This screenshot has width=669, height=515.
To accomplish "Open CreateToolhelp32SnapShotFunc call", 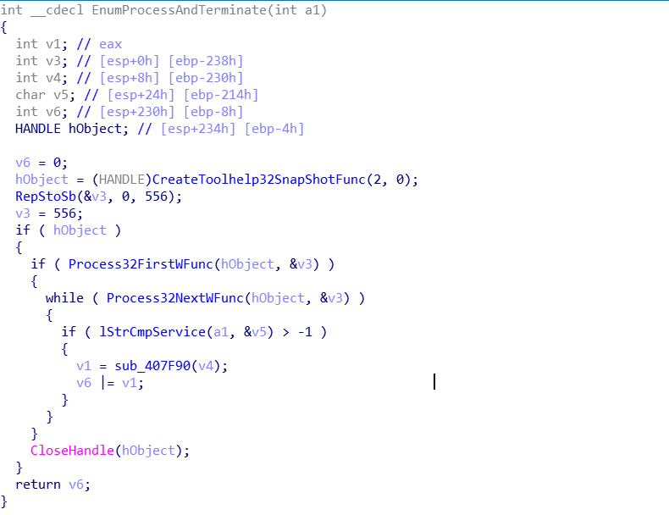I will point(258,180).
